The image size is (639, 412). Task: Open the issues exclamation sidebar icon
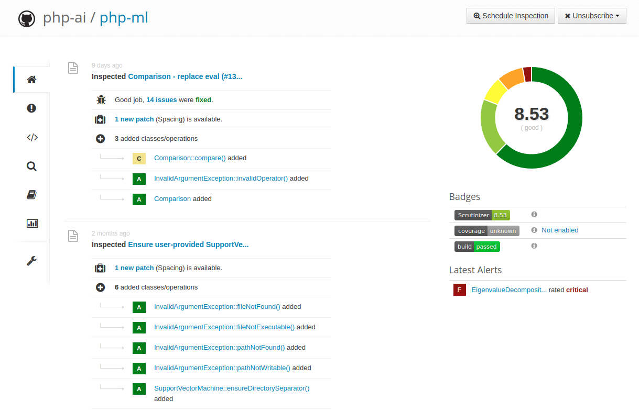point(31,108)
